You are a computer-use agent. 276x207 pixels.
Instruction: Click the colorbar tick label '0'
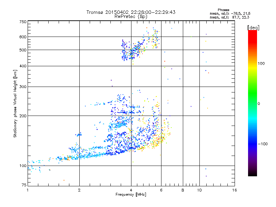(259, 104)
